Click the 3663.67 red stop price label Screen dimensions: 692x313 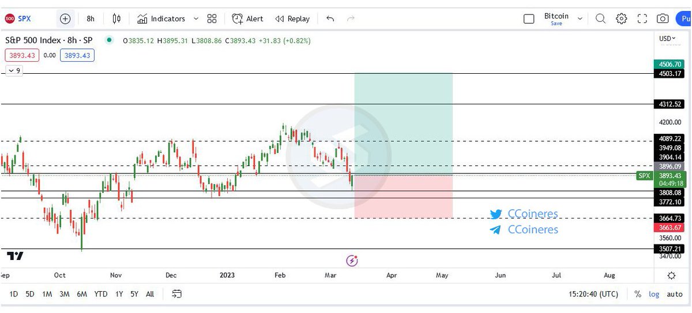(x=668, y=227)
